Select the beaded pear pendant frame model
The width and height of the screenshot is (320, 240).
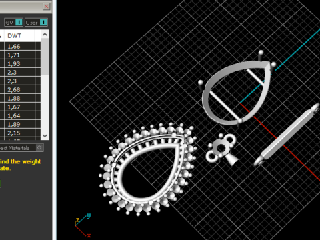(149, 169)
